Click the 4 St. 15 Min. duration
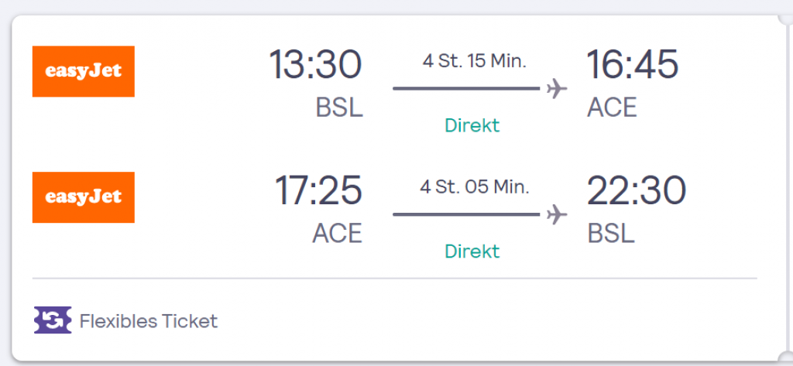Screen dimensions: 793x366 point(474,61)
